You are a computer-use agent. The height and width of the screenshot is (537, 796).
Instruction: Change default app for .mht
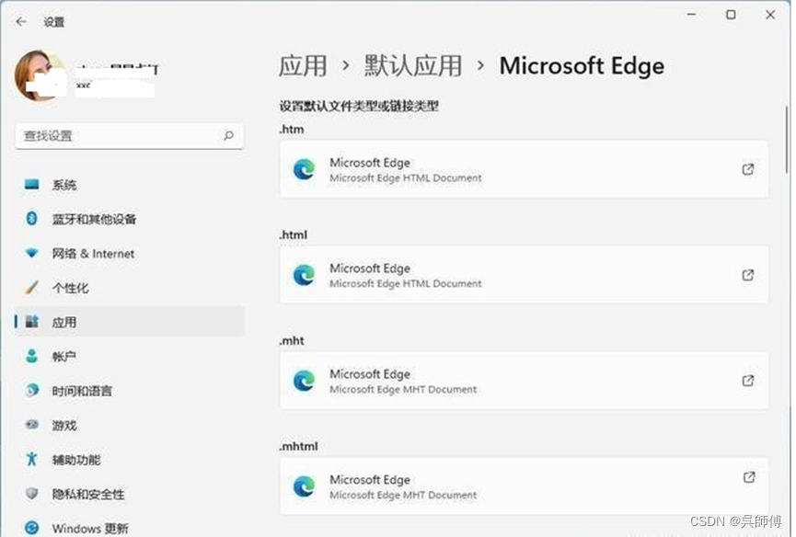[524, 381]
